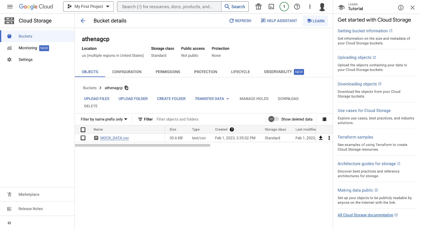Click Buckets in the breadcrumb
The image size is (421, 230).
pos(90,88)
